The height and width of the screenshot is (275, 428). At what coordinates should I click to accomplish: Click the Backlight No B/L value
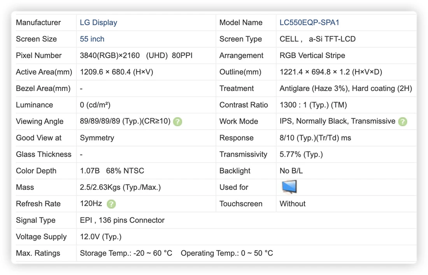tap(291, 171)
